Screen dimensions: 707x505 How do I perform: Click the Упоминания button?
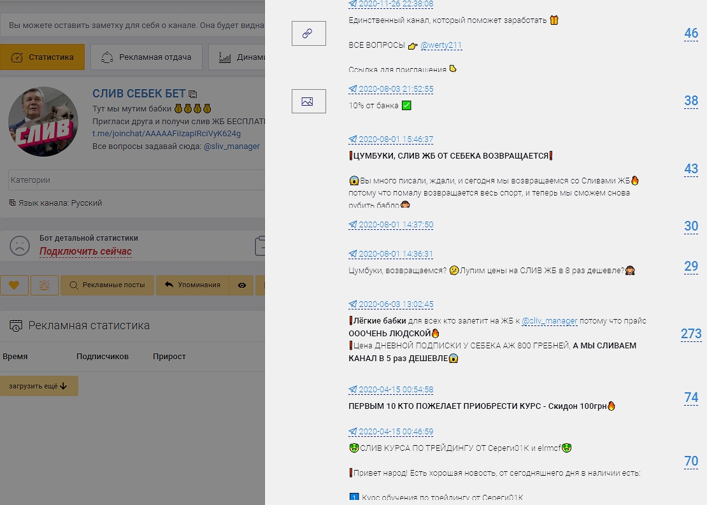tap(192, 285)
